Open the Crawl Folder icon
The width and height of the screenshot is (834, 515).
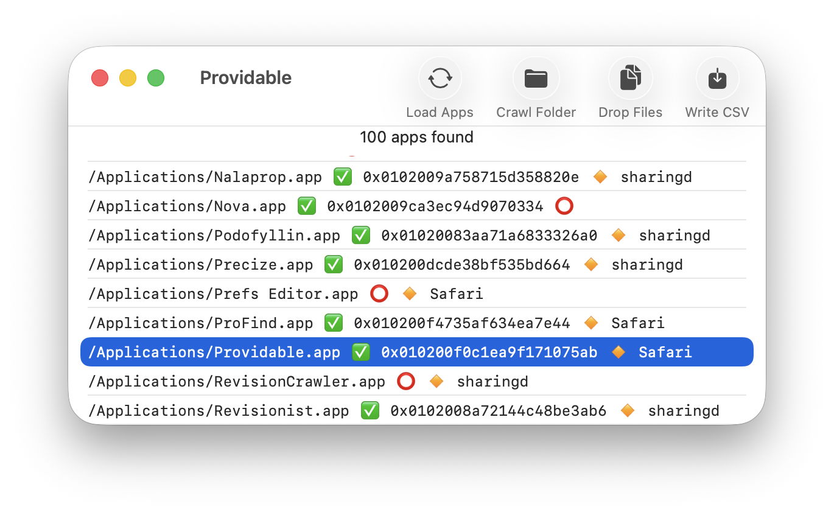[x=536, y=79]
